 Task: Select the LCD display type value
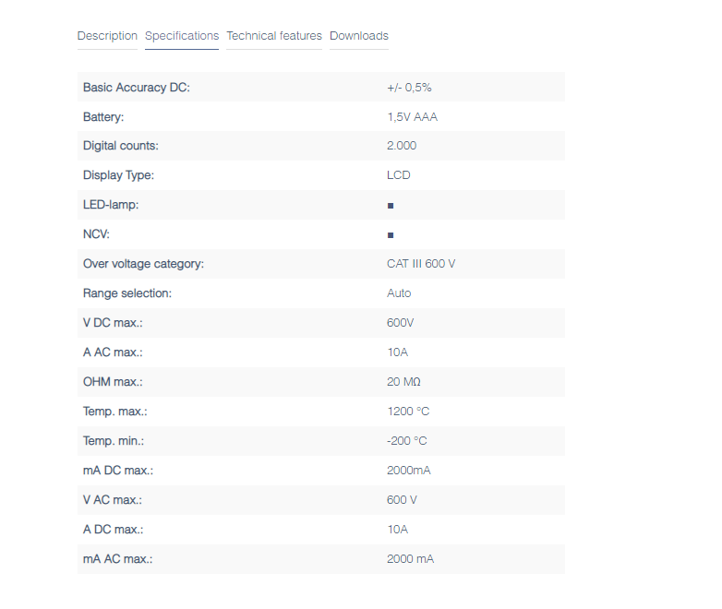[399, 175]
